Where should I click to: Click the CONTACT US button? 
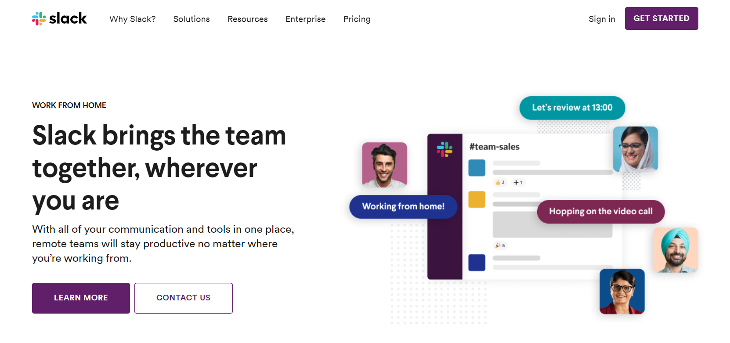point(184,298)
